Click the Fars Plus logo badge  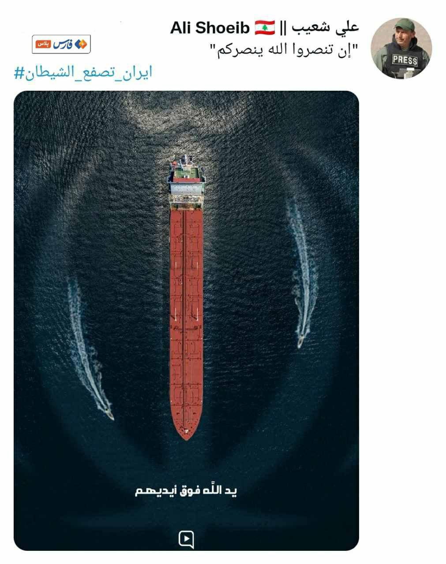pyautogui.click(x=61, y=44)
